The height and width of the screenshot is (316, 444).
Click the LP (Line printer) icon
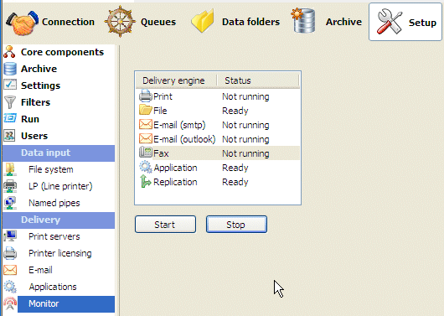(x=10, y=186)
